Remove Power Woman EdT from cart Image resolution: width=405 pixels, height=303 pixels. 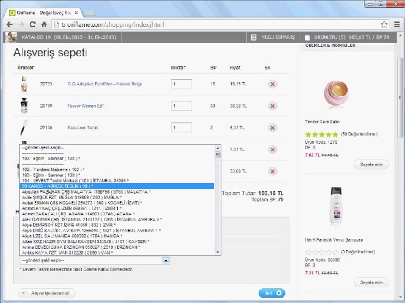point(273,106)
